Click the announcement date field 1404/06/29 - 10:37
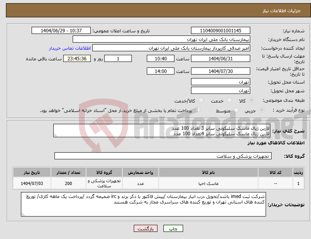Image resolution: width=311 pixels, height=239 pixels. 61,30
